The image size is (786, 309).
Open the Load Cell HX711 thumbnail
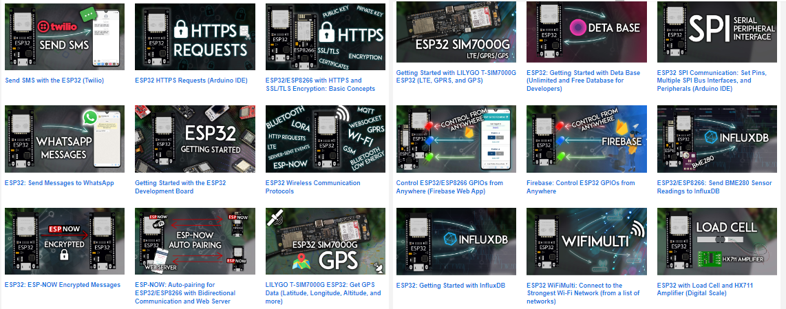coord(717,241)
